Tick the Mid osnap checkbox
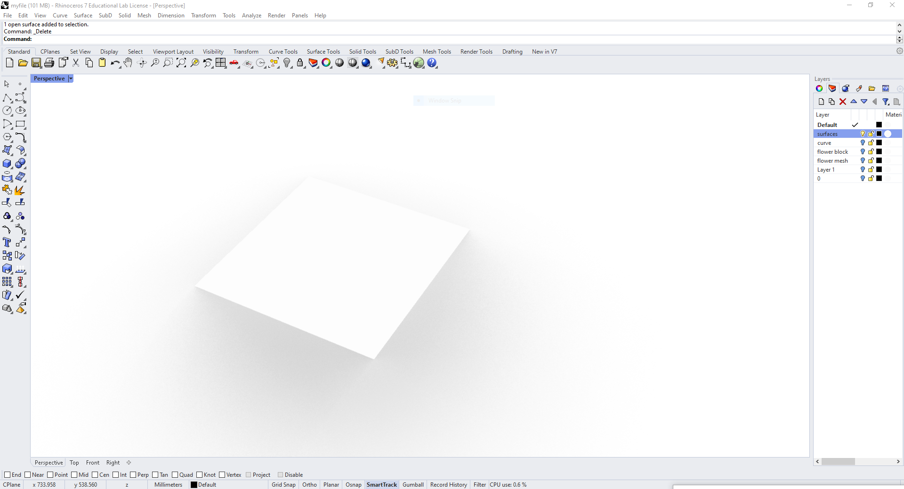 click(74, 475)
